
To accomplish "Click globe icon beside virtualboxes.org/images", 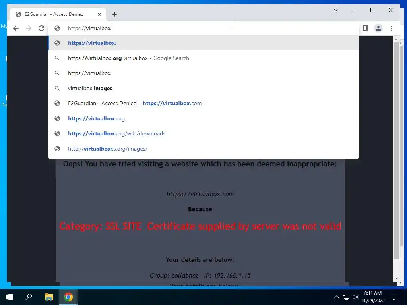I will (x=57, y=149).
